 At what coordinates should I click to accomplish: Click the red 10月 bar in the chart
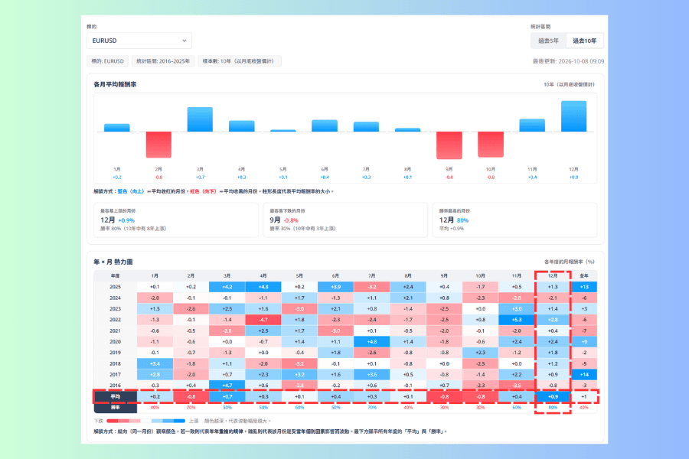[x=491, y=145]
